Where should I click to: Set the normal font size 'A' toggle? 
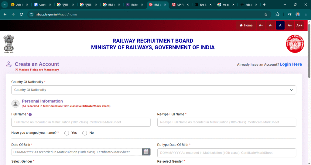(x=280, y=26)
